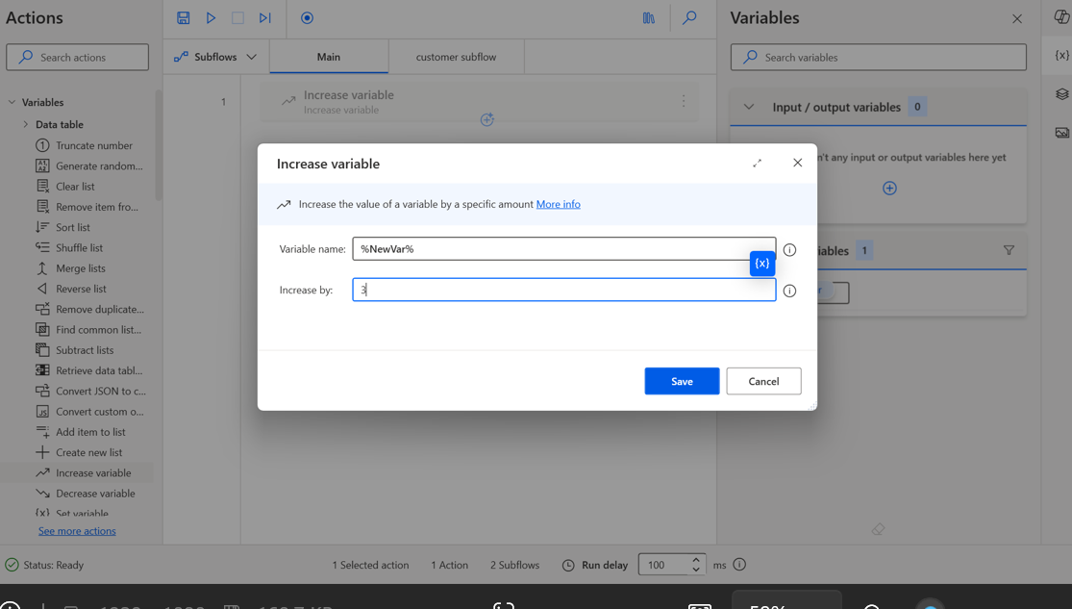Screen dimensions: 1072x609
Task: Open the Images icon in right sidebar
Action: 1061,132
